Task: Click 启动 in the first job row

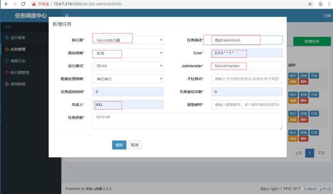Action: 303,76
